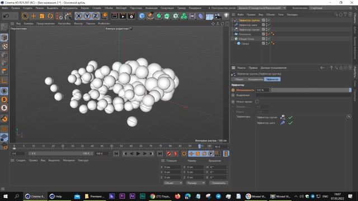Click the Интенсивность value stepper arrows

click(270, 90)
